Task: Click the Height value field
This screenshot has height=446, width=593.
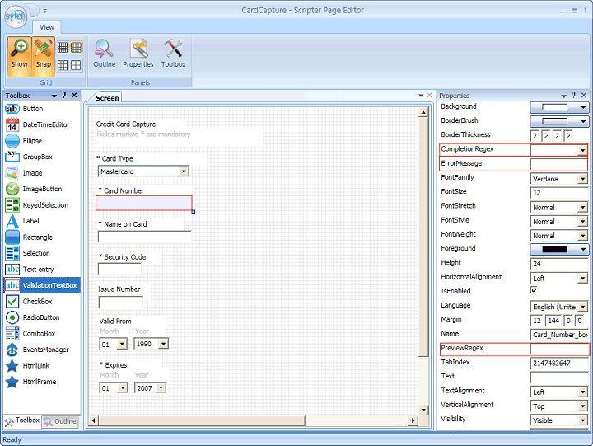Action: [x=559, y=264]
